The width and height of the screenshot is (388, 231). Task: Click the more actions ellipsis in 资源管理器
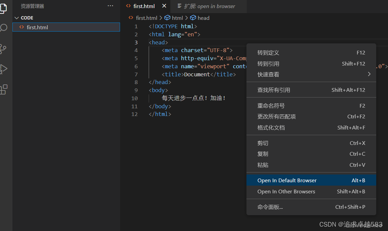110,6
